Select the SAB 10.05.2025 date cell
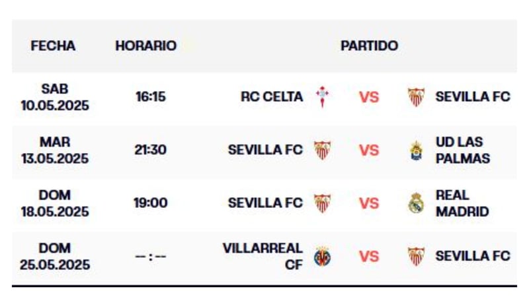 pos(54,97)
